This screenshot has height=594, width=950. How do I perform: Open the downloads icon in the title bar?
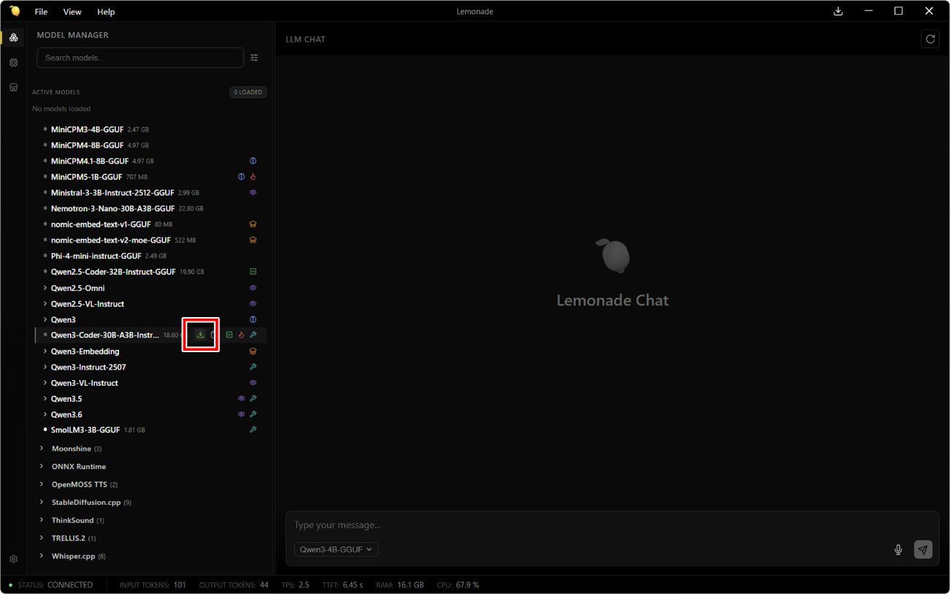(838, 11)
